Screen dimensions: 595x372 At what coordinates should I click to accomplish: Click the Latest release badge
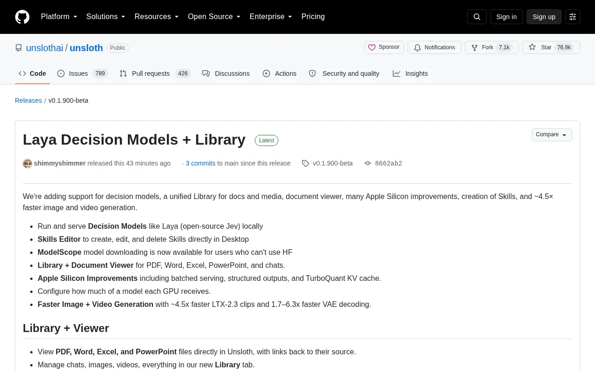(x=266, y=140)
